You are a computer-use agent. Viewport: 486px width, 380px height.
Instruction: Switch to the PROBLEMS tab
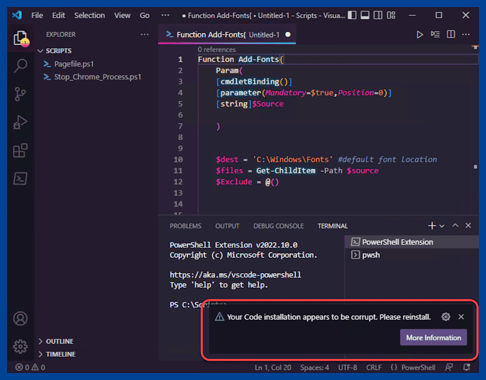click(185, 226)
